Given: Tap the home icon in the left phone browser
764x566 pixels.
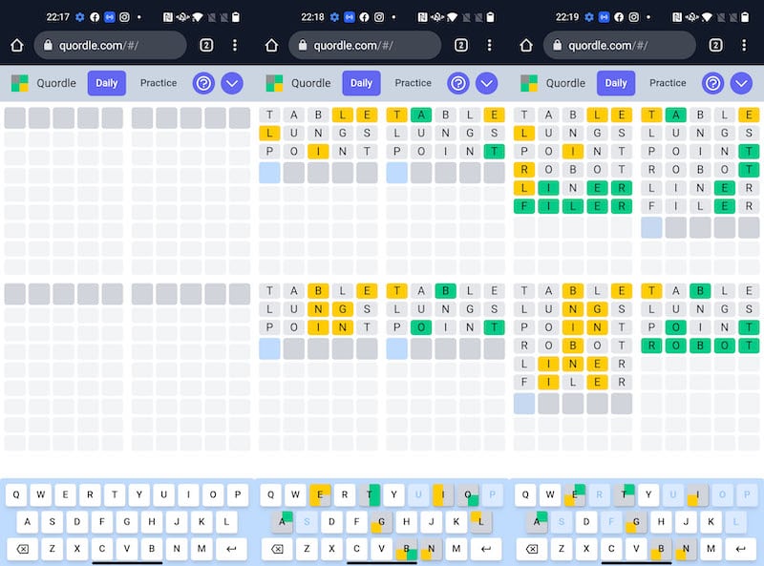Looking at the screenshot, I should pos(17,45).
